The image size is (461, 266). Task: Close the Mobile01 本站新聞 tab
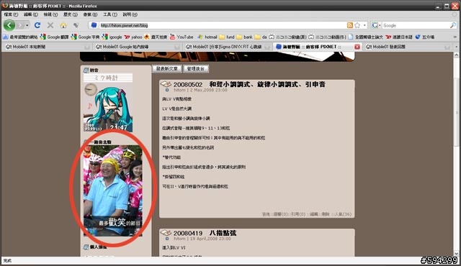pyautogui.click(x=87, y=47)
